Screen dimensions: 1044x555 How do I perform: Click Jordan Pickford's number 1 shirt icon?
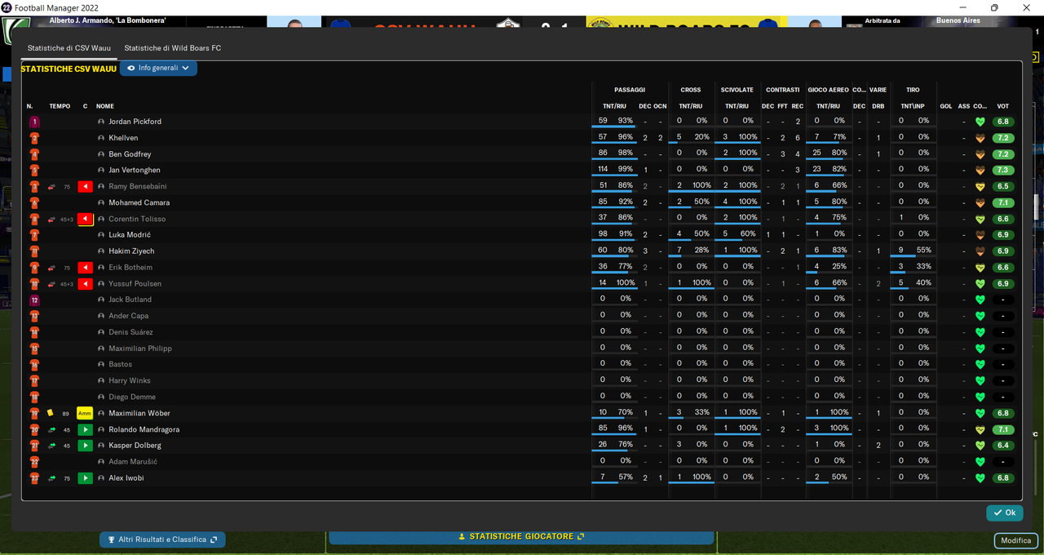click(x=34, y=122)
